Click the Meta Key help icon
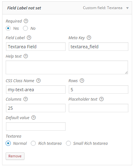The width and height of the screenshot is (134, 168). 89,38
